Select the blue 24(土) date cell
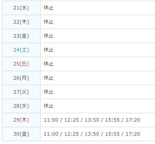The image size is (155, 144). click(21, 50)
